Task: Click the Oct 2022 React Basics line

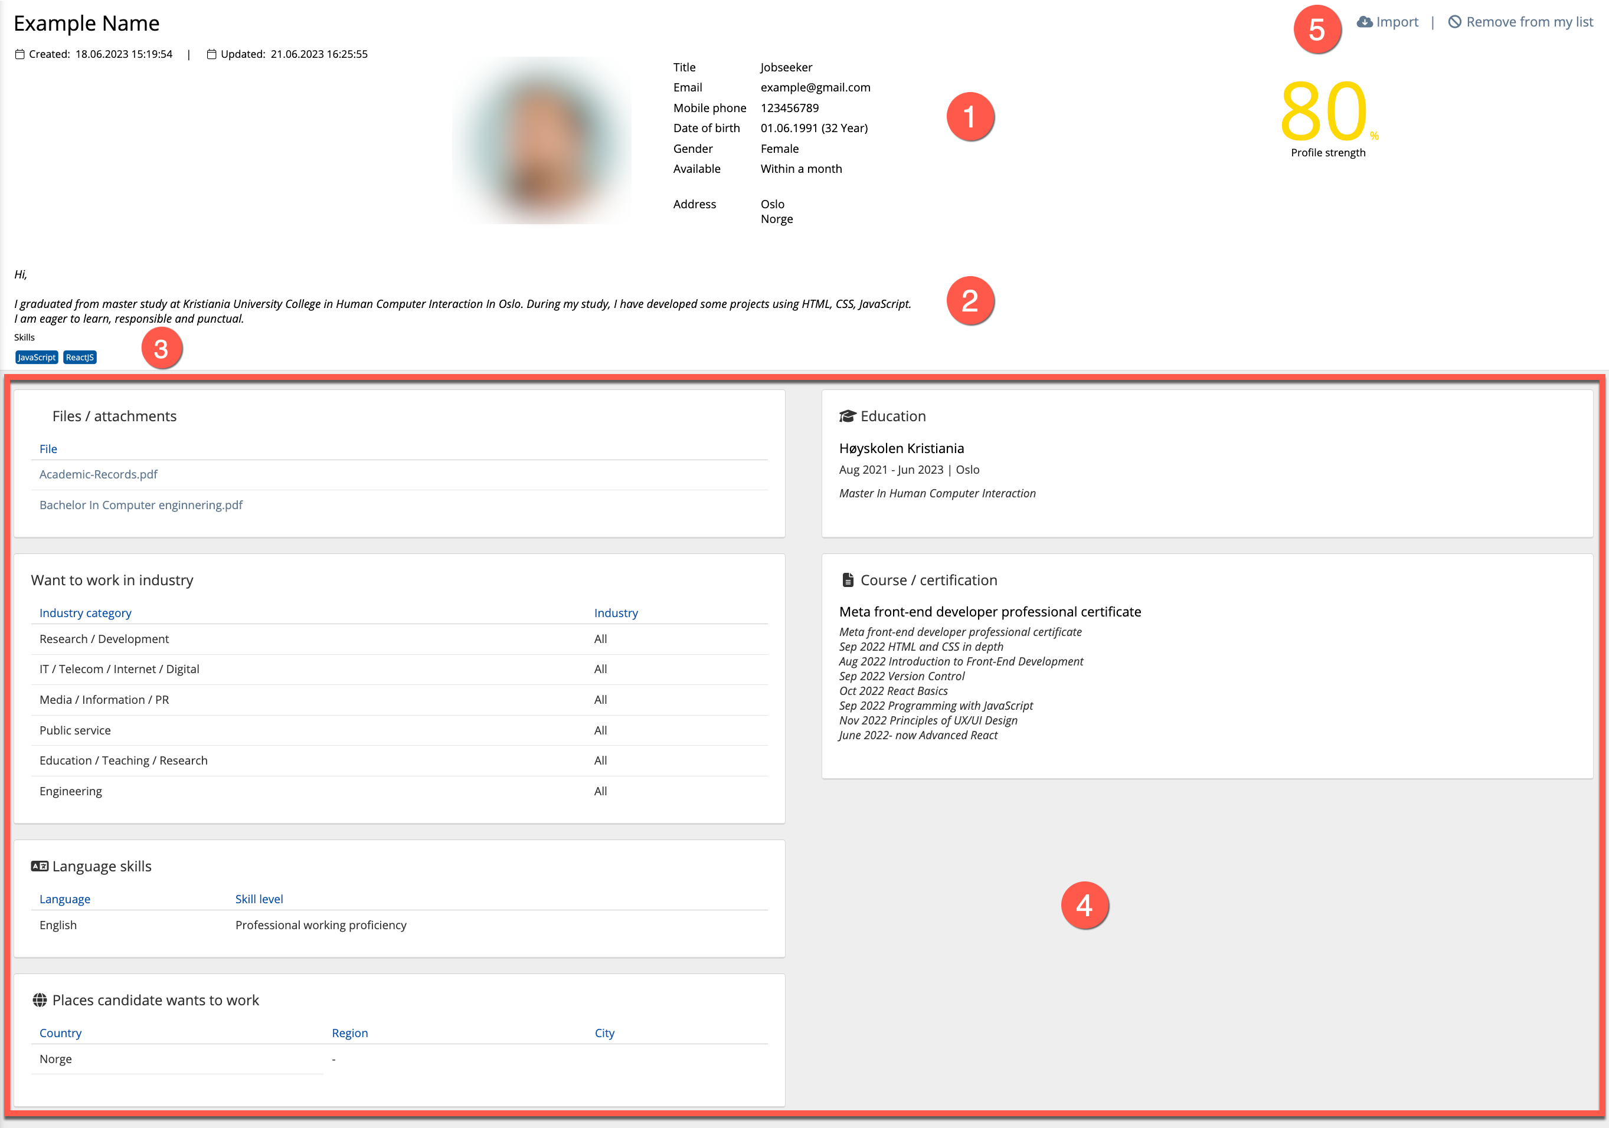Action: 893,691
